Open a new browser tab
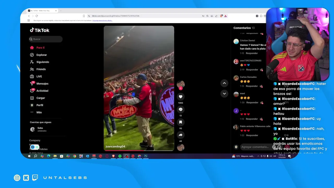This screenshot has width=334, height=188. pos(61,11)
